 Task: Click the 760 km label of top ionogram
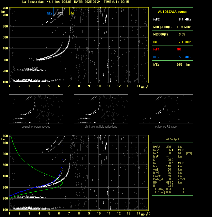pyautogui.click(x=5, y=8)
